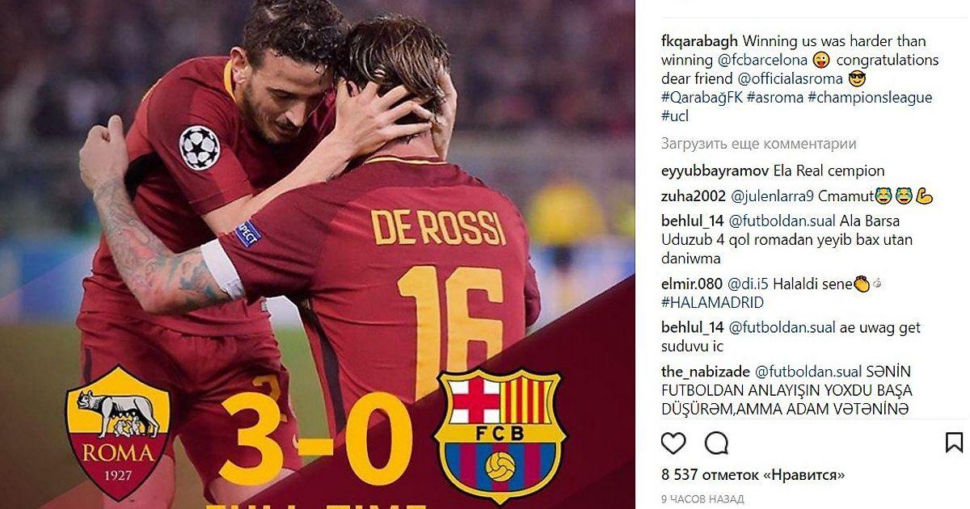
Task: Load more comments via Загрузить еще комментарии
Action: 758,144
